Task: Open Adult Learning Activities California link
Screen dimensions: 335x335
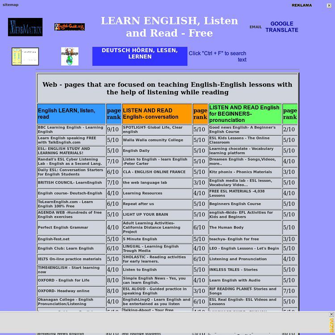Action: click(151, 227)
